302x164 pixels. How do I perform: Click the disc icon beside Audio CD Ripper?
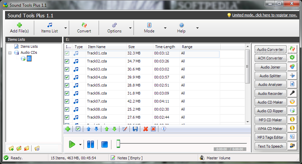pyautogui.click(x=292, y=111)
